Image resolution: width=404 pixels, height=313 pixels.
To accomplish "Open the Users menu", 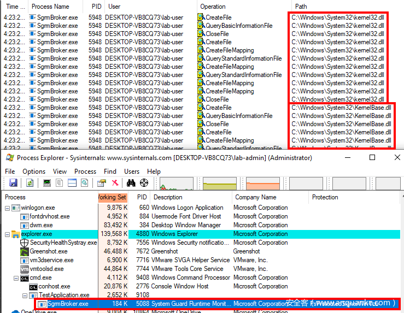I will [132, 172].
